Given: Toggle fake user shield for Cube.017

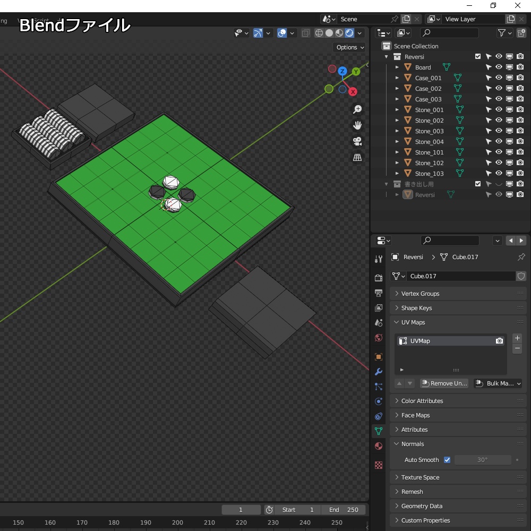Looking at the screenshot, I should click(521, 276).
